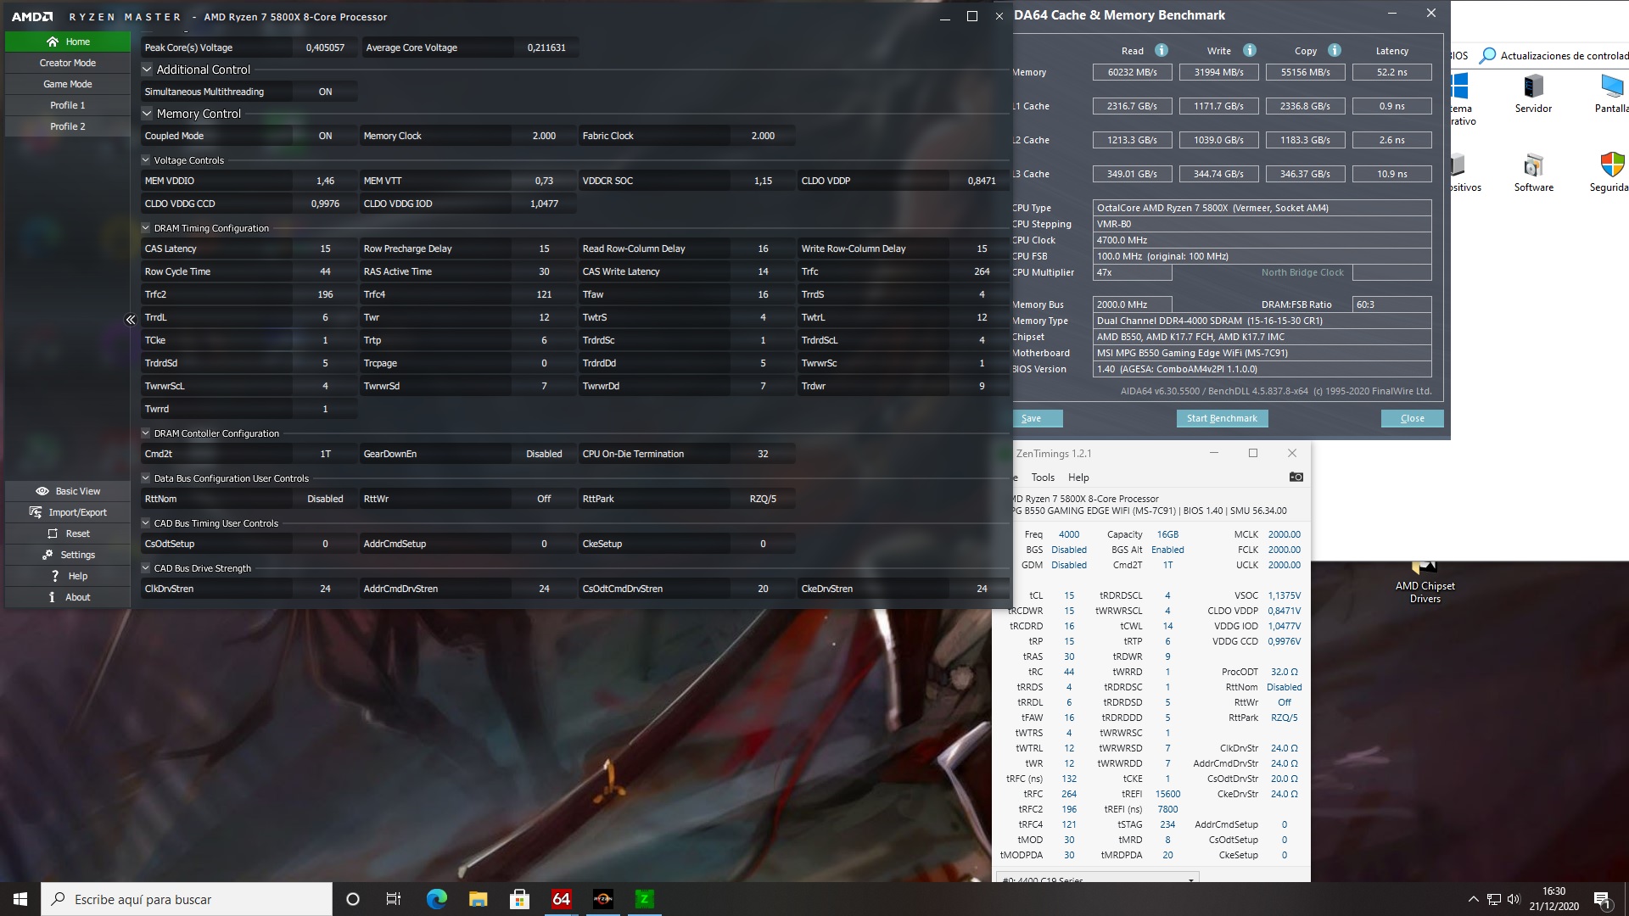Screen dimensions: 1629x916
Task: Open Help in Ryzen Master sidebar
Action: 68,576
